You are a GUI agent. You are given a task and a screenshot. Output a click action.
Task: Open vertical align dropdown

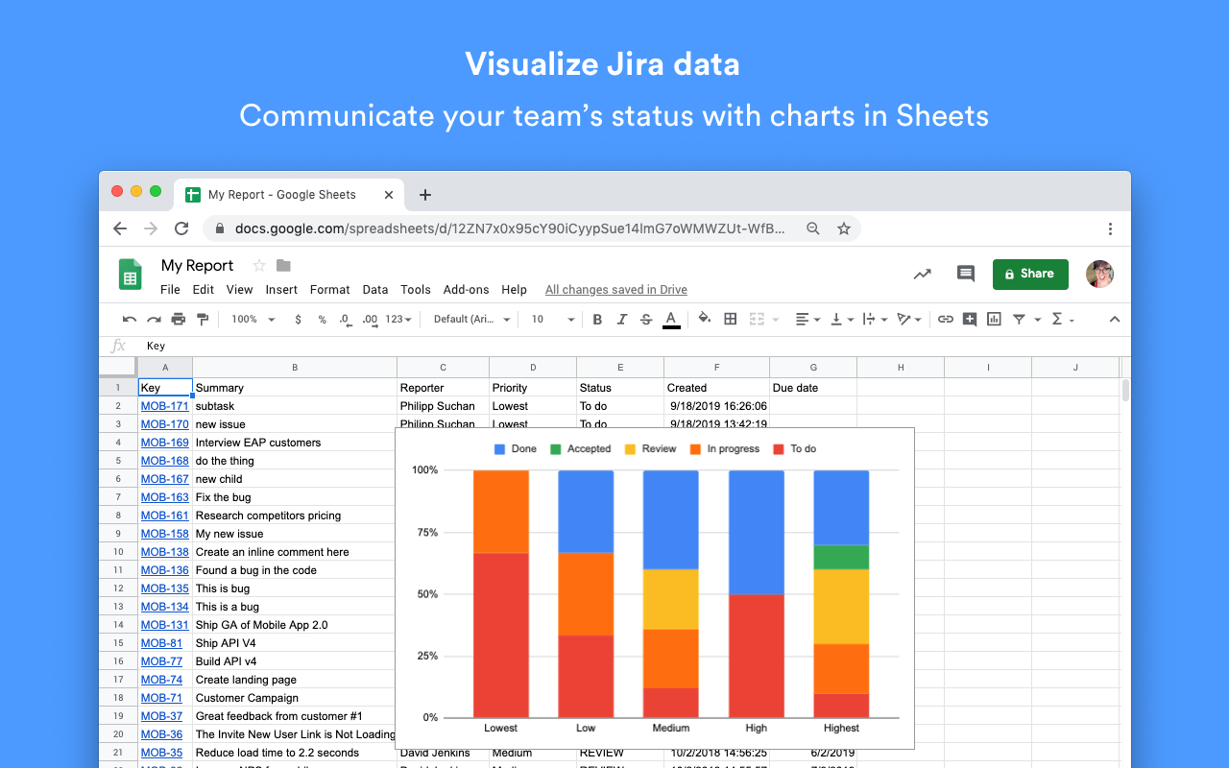click(x=841, y=320)
